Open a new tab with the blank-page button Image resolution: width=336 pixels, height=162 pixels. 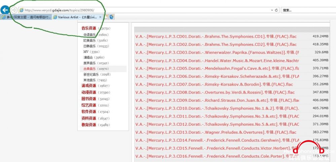[x=106, y=17]
